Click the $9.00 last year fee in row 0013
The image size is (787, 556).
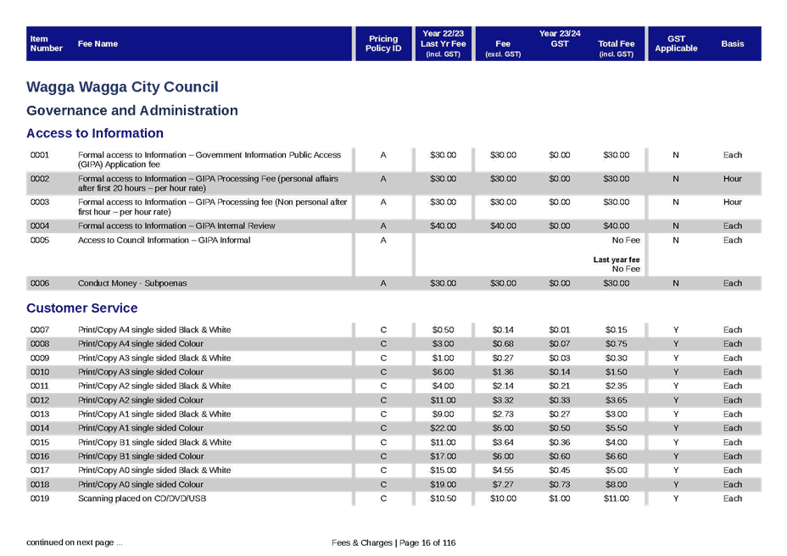click(443, 414)
